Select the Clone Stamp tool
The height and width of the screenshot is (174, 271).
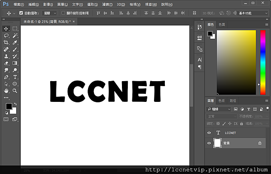(x=6, y=56)
